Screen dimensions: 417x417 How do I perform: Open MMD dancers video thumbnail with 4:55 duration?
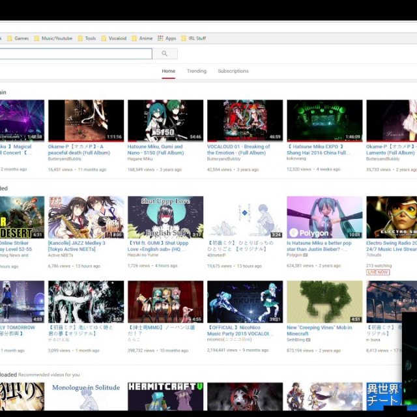pyautogui.click(x=165, y=302)
